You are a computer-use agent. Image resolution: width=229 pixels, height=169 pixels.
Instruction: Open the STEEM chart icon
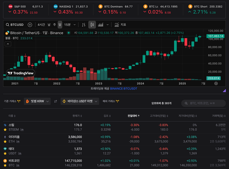point(22,130)
